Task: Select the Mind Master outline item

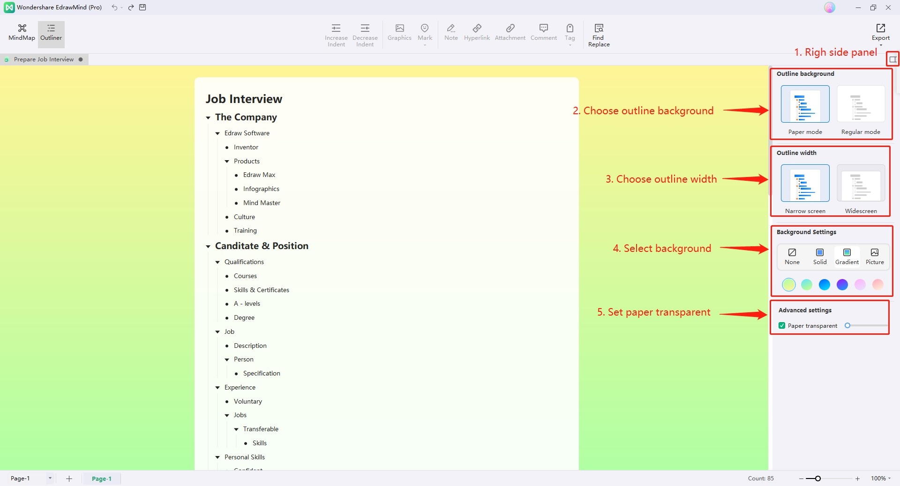Action: (262, 203)
